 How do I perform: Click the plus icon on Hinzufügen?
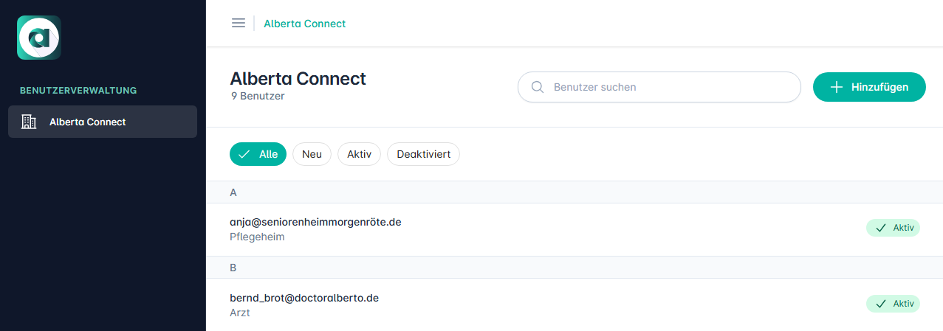pos(836,87)
